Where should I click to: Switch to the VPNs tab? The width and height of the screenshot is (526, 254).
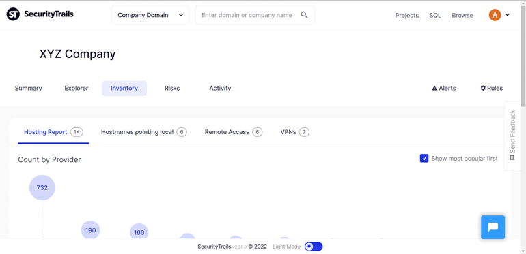coord(295,132)
